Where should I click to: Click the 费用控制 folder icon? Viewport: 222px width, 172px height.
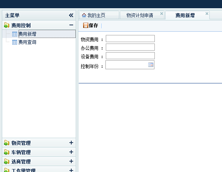click(7, 25)
